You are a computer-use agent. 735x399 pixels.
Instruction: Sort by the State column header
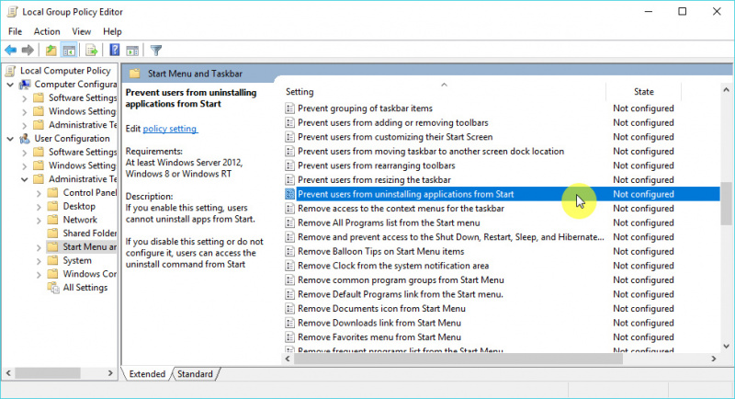[x=644, y=91]
